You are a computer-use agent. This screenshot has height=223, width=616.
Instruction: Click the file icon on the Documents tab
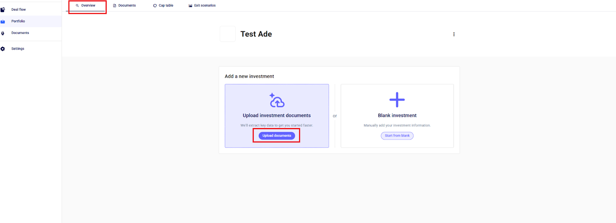115,6
